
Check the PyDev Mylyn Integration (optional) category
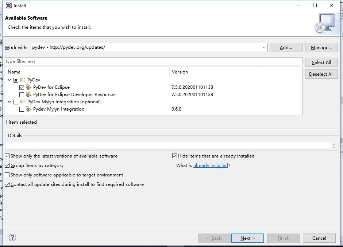click(x=16, y=102)
